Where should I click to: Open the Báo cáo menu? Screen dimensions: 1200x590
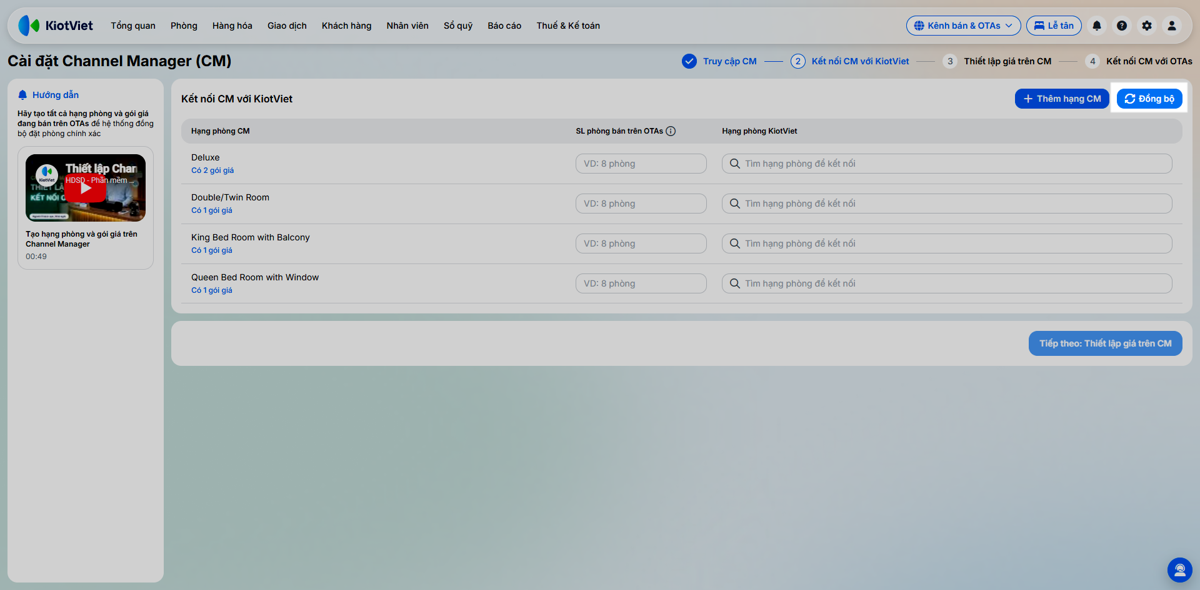tap(504, 26)
